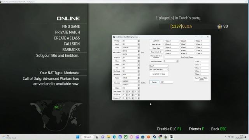Adjust the Tokens value stepper
Viewport: 249px width, 140px height.
pyautogui.click(x=139, y=88)
